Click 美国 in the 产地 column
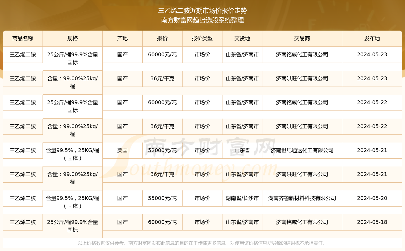 pos(122,150)
